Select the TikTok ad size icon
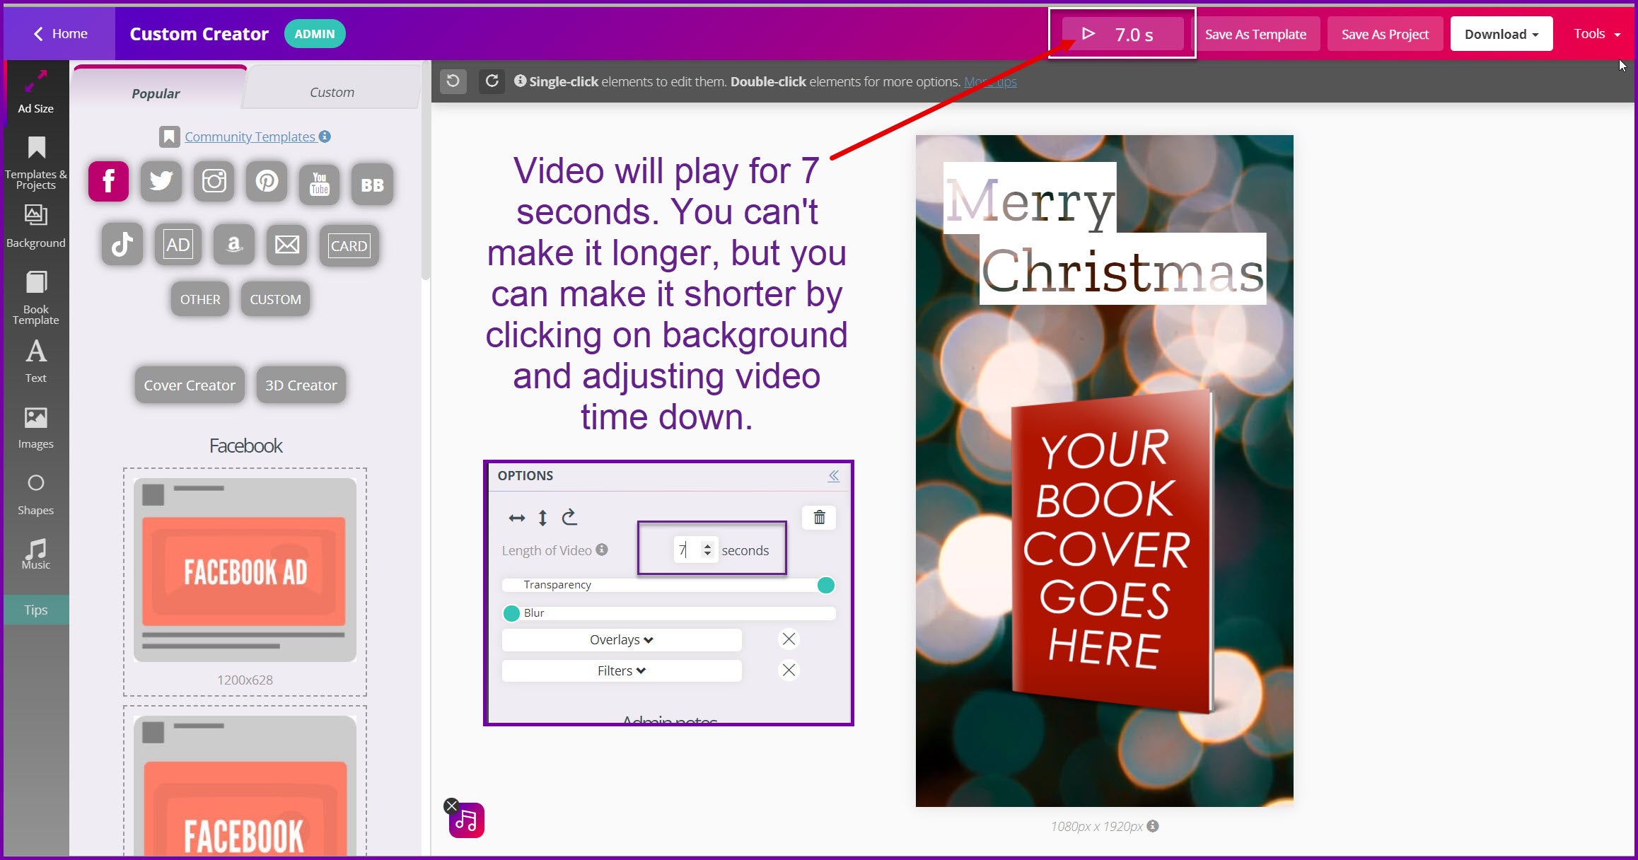1638x860 pixels. tap(122, 245)
